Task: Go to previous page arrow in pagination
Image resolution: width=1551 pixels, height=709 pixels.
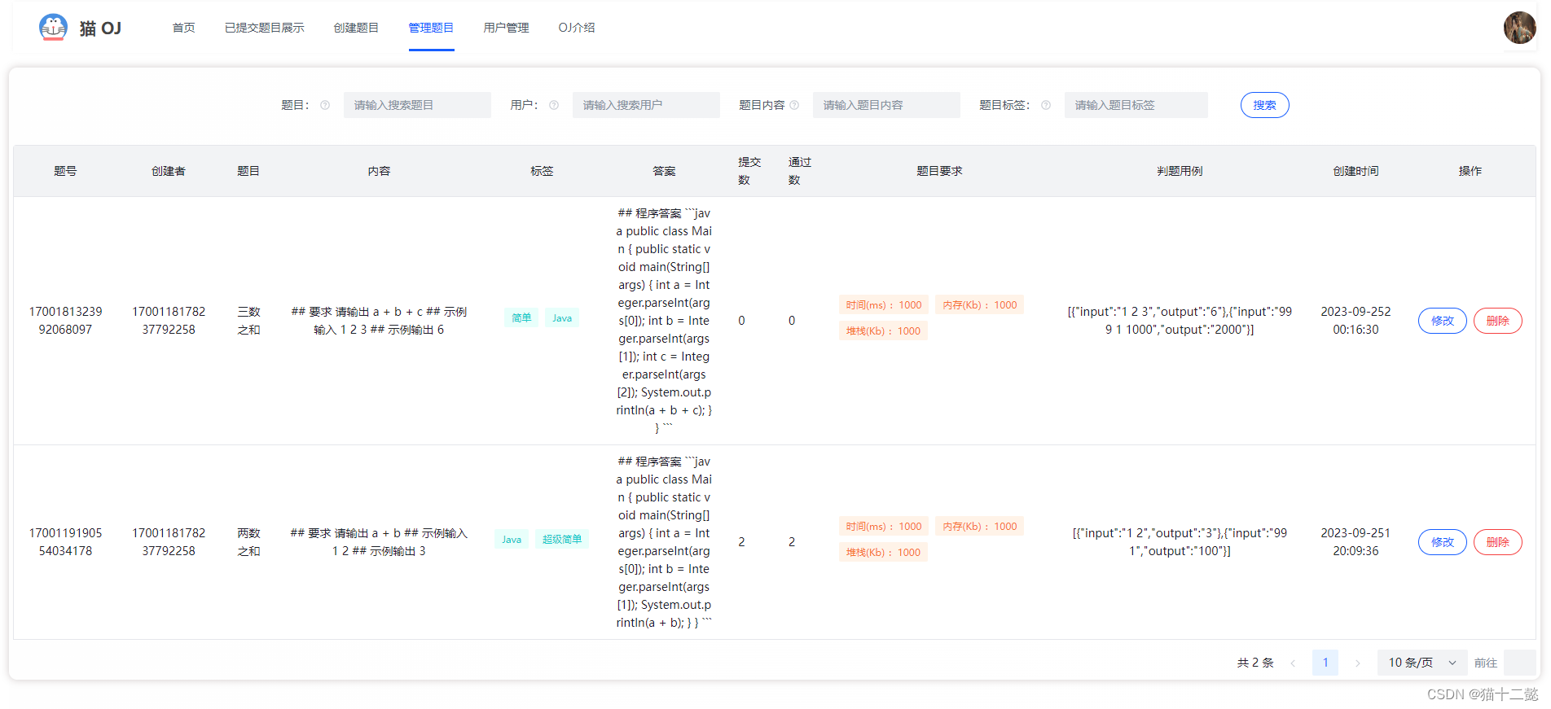Action: (x=1293, y=663)
